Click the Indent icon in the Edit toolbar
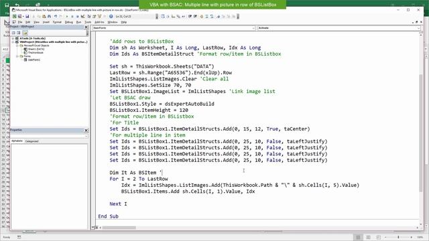Screen dimensions: 429x241 tap(190, 16)
